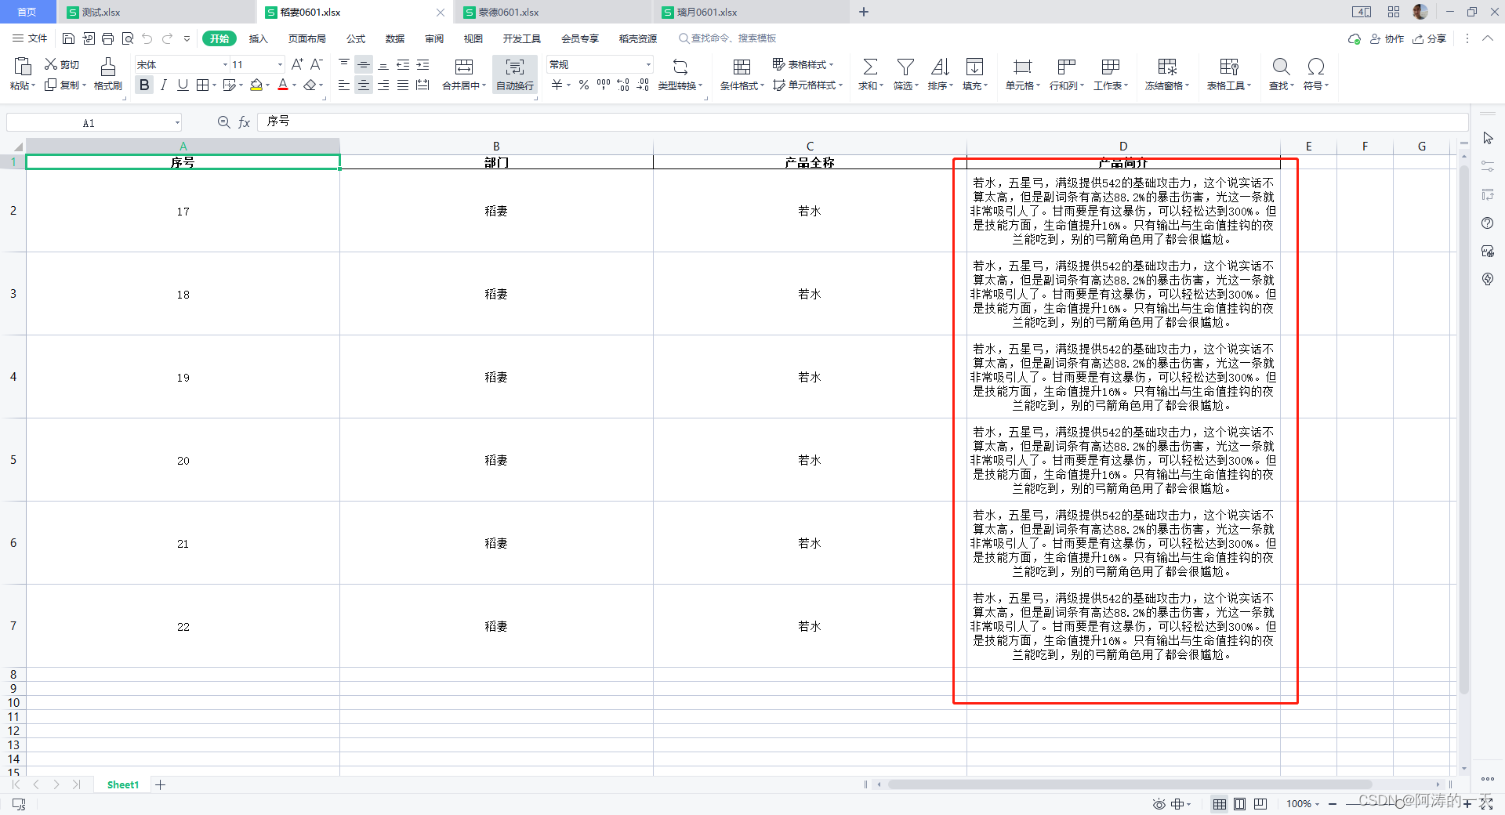This screenshot has height=815, width=1505.
Task: Toggle Bold formatting
Action: (x=144, y=85)
